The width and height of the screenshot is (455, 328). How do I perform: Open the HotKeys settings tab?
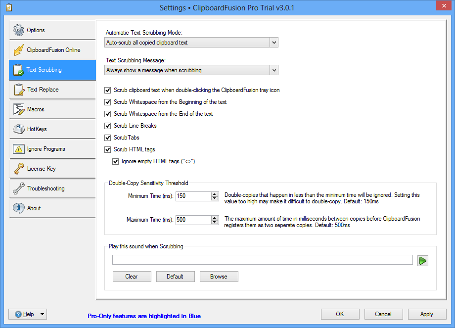click(52, 129)
